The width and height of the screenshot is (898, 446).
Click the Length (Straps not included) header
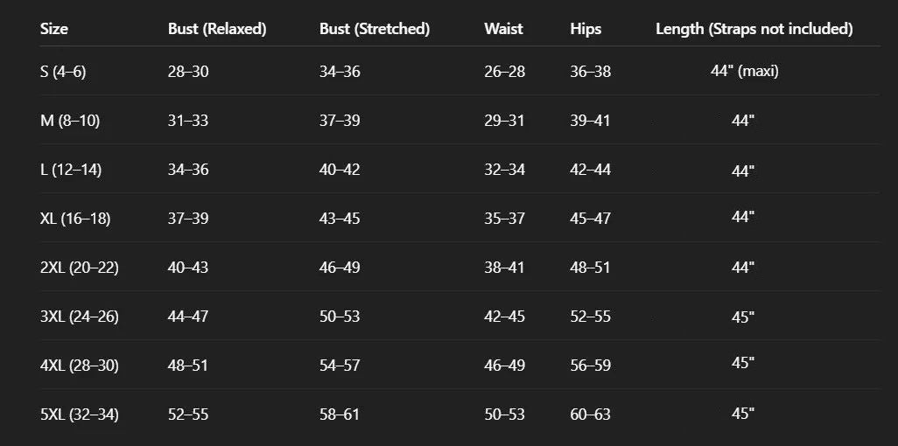pyautogui.click(x=754, y=29)
